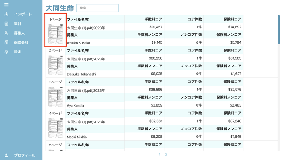Select the name Aya Kondo
The image size is (283, 160).
click(x=75, y=106)
